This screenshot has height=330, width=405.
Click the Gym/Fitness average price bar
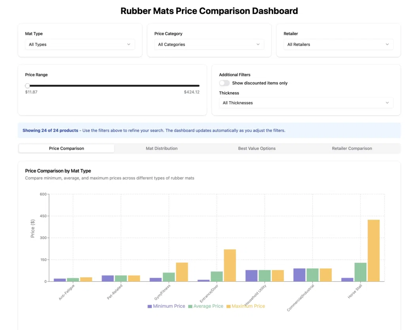168,277
